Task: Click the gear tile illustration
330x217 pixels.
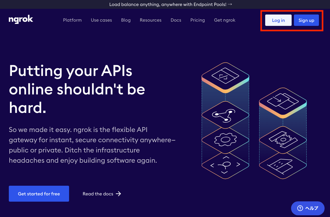Action: pos(225,140)
